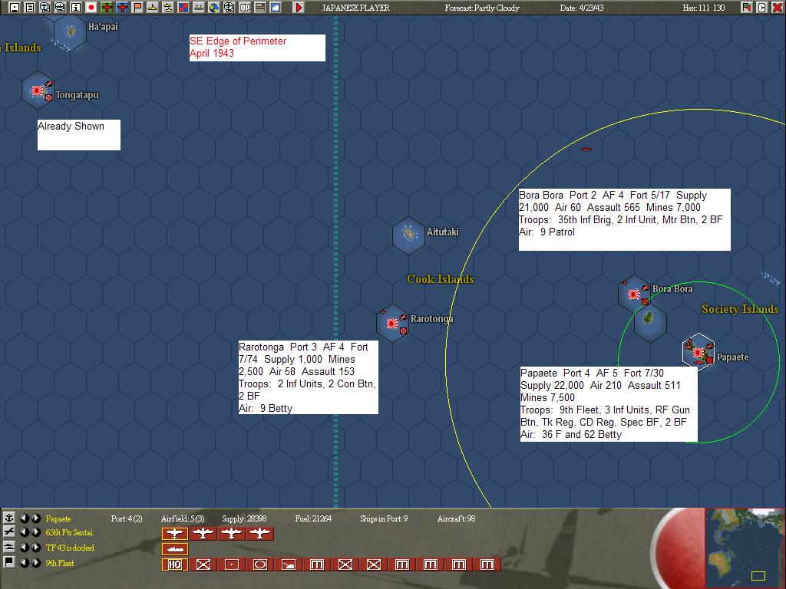The height and width of the screenshot is (589, 786).
Task: Click the green and red flags icon
Action: click(x=747, y=8)
